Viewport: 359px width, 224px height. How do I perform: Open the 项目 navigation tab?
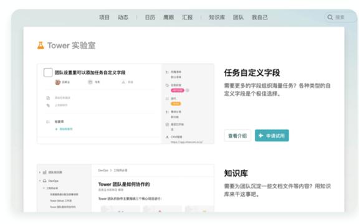(x=104, y=17)
